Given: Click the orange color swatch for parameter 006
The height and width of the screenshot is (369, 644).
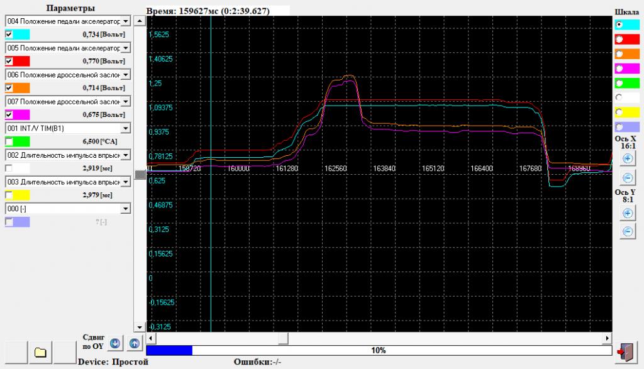Looking at the screenshot, I should (x=21, y=88).
